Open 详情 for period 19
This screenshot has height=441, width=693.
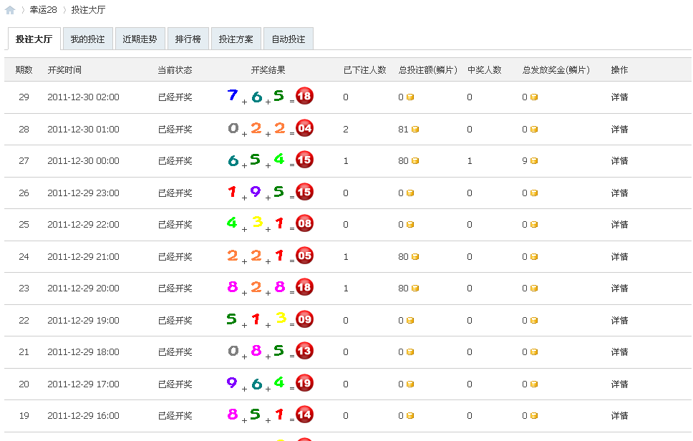(620, 415)
